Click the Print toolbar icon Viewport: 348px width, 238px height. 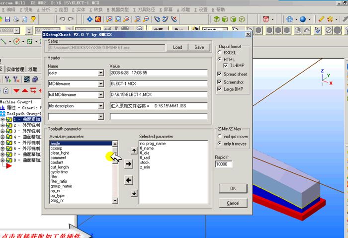click(16, 19)
